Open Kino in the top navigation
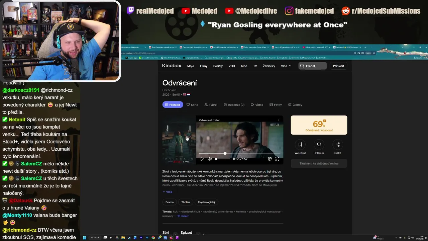 pyautogui.click(x=244, y=66)
